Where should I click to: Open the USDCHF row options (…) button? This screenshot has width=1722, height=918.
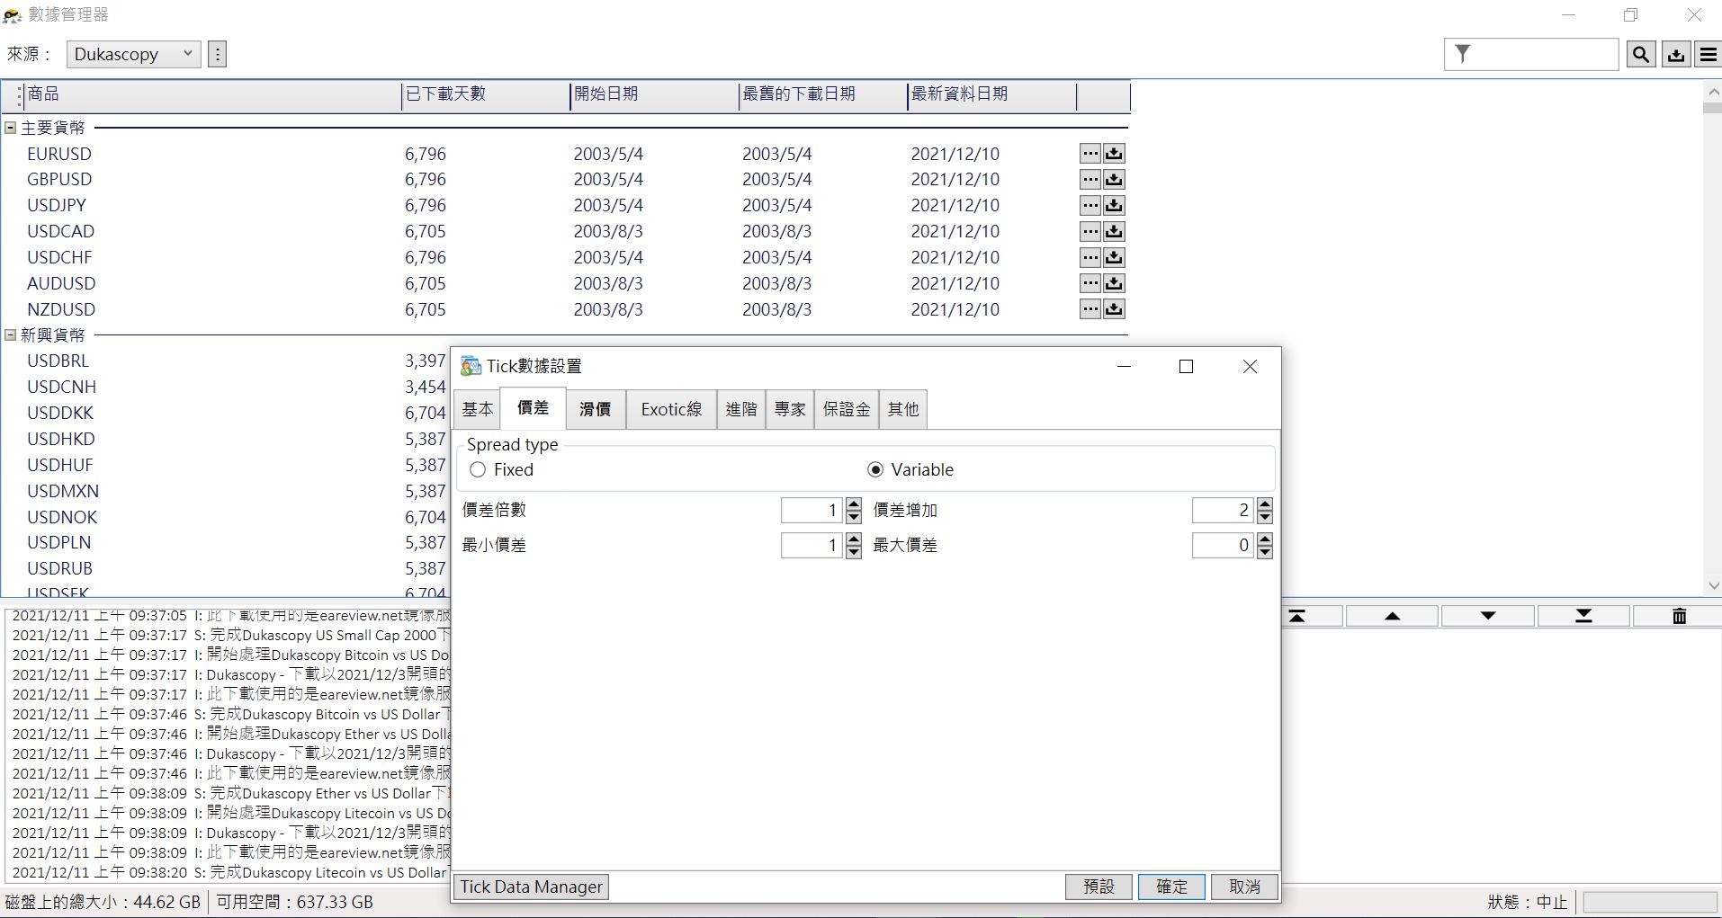(1090, 258)
